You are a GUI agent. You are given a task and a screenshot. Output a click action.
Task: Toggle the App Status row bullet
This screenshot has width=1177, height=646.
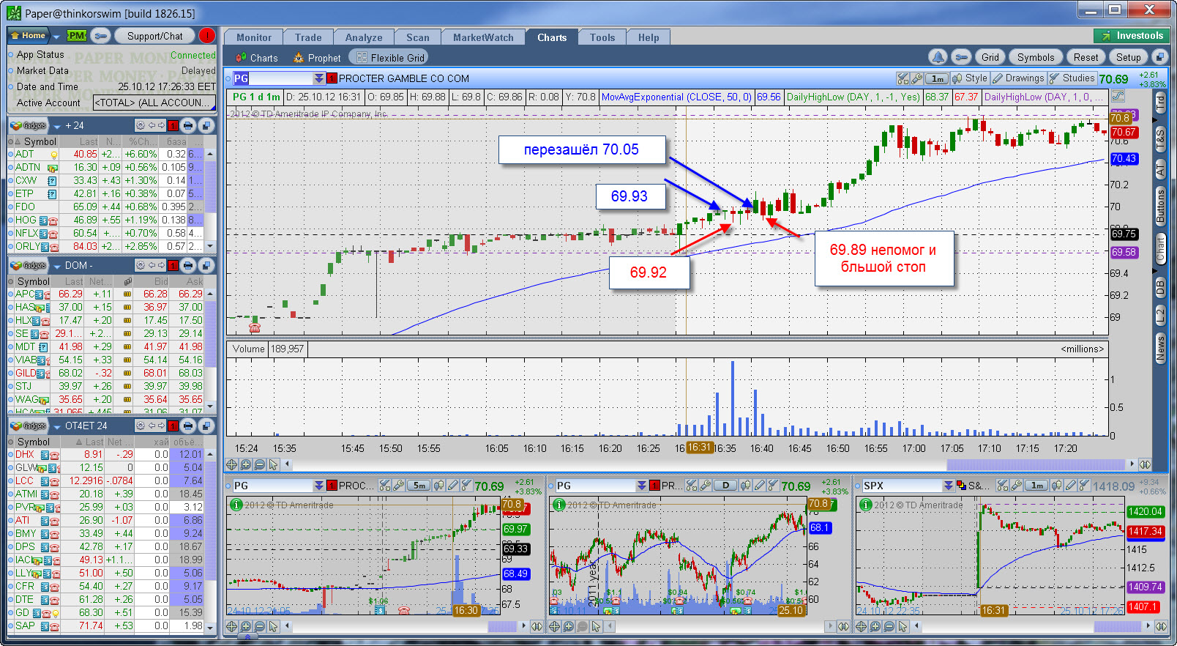(x=11, y=55)
